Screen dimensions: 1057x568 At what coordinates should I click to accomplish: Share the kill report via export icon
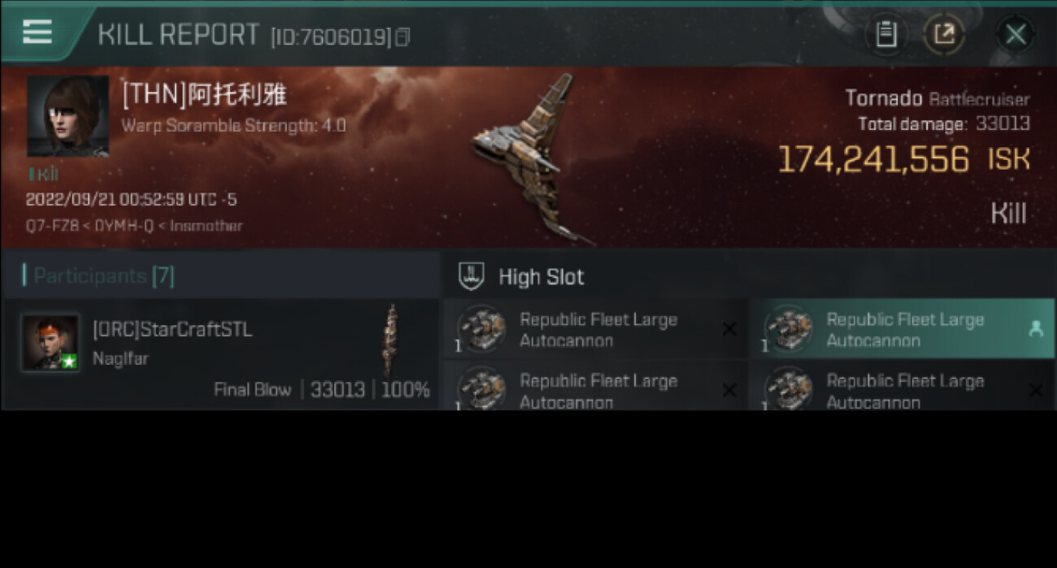[944, 34]
